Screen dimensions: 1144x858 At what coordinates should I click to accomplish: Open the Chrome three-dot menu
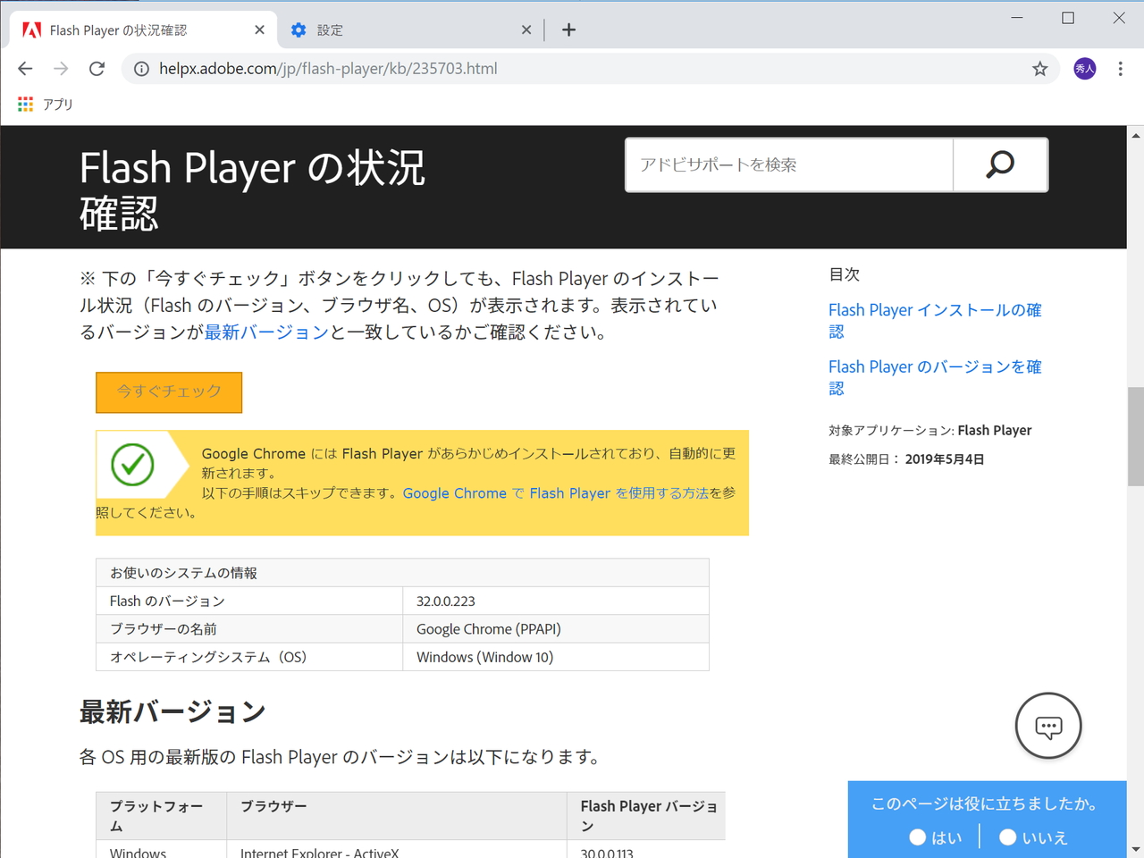point(1119,68)
